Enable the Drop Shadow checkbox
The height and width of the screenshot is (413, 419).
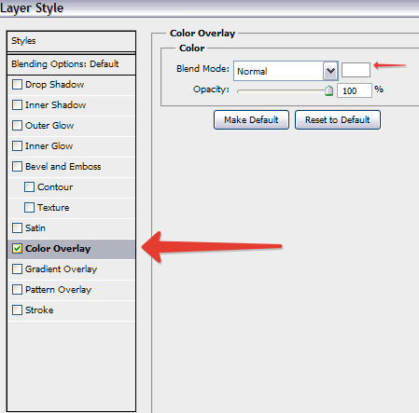coord(17,85)
